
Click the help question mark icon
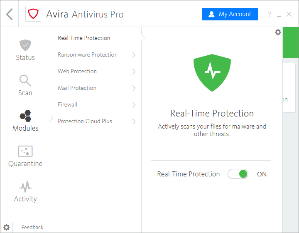click(269, 14)
